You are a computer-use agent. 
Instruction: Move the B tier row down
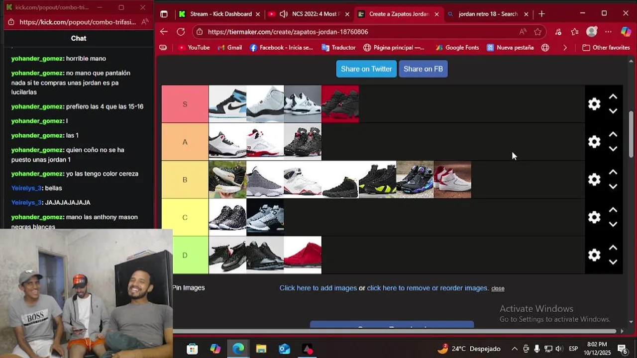click(613, 186)
